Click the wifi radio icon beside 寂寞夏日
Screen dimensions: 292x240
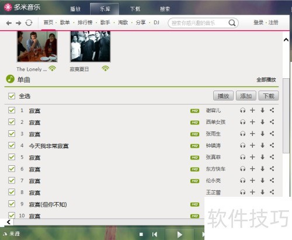pyautogui.click(x=105, y=68)
